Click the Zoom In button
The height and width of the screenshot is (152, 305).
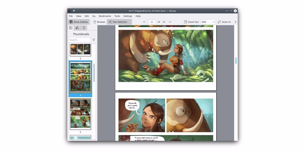224,22
